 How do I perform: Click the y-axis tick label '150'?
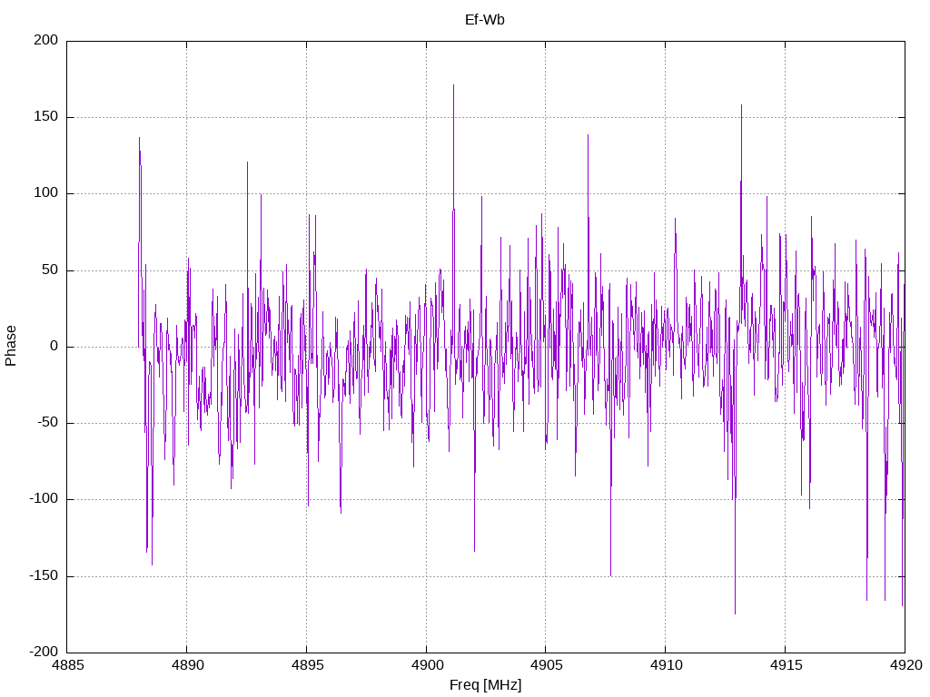(46, 117)
